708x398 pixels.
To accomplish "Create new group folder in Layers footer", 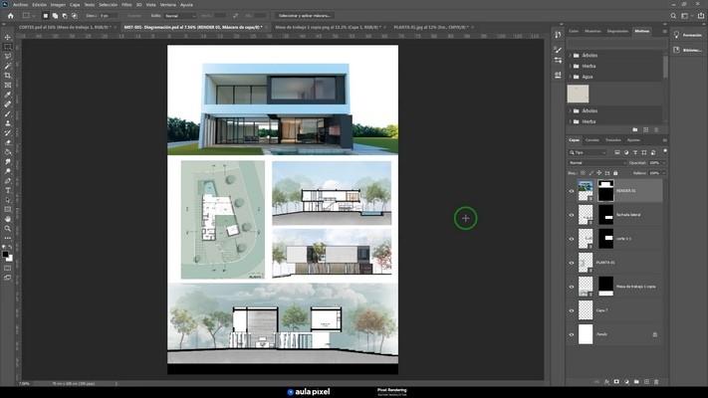I will click(636, 382).
